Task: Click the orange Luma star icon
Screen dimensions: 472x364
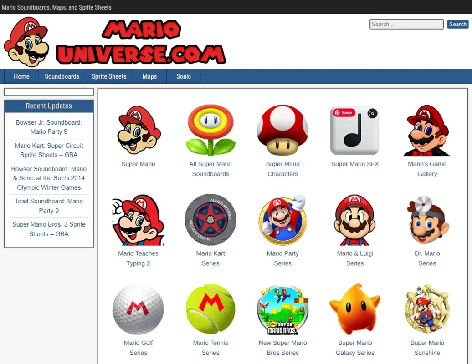Action: pyautogui.click(x=355, y=309)
